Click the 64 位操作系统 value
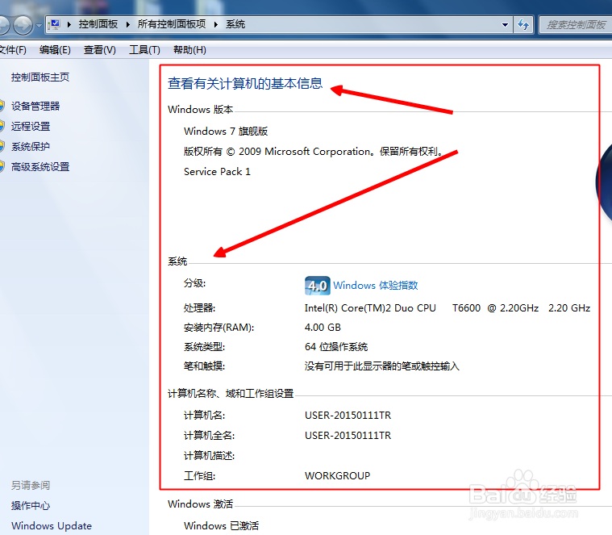 (x=336, y=347)
